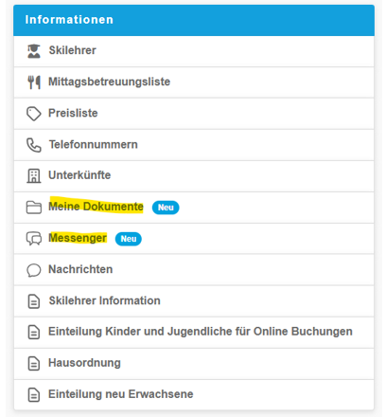Click the Neu badge next to Messenger
386x417 pixels.
tap(129, 239)
